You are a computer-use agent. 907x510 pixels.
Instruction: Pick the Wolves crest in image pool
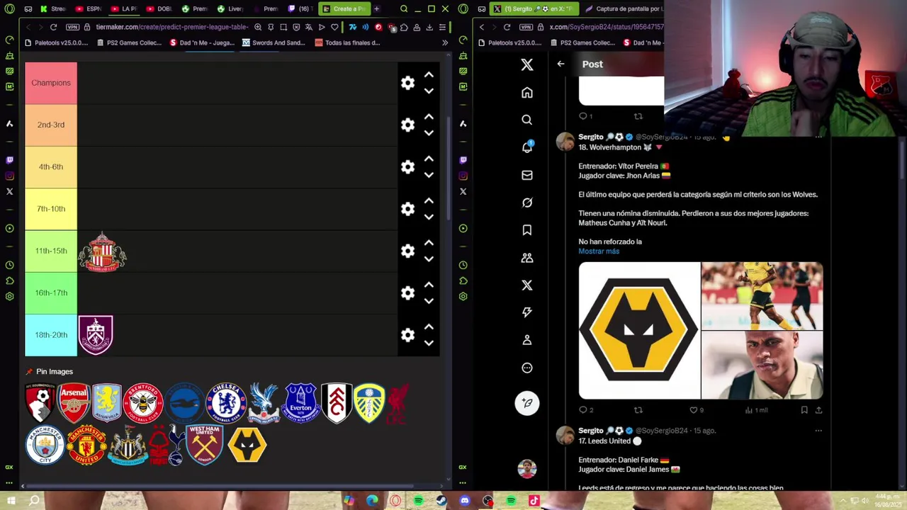pyautogui.click(x=247, y=445)
